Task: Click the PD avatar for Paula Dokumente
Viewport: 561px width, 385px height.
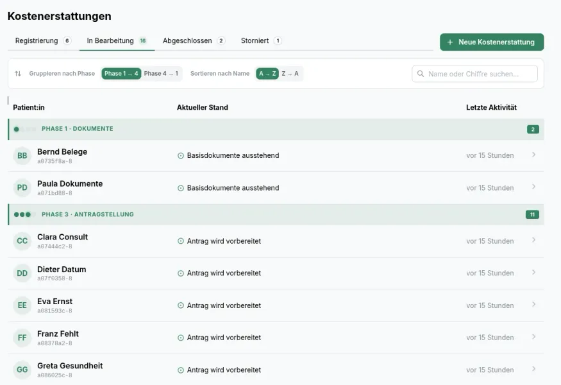Action: click(x=22, y=187)
